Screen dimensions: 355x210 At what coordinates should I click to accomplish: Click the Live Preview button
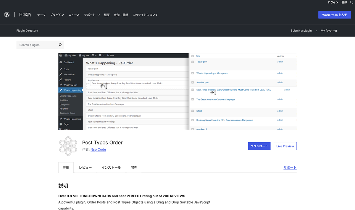pos(285,146)
